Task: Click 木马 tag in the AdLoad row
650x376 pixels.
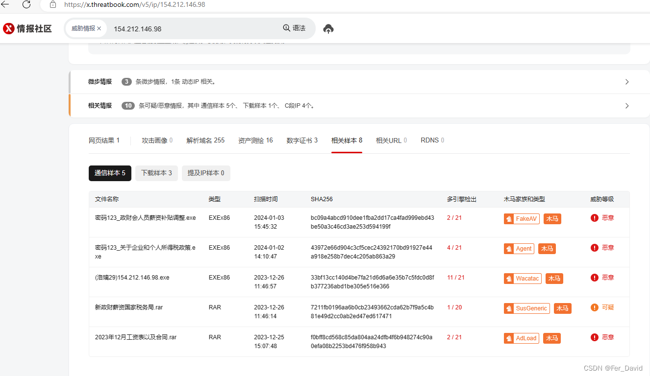Action: tap(552, 338)
